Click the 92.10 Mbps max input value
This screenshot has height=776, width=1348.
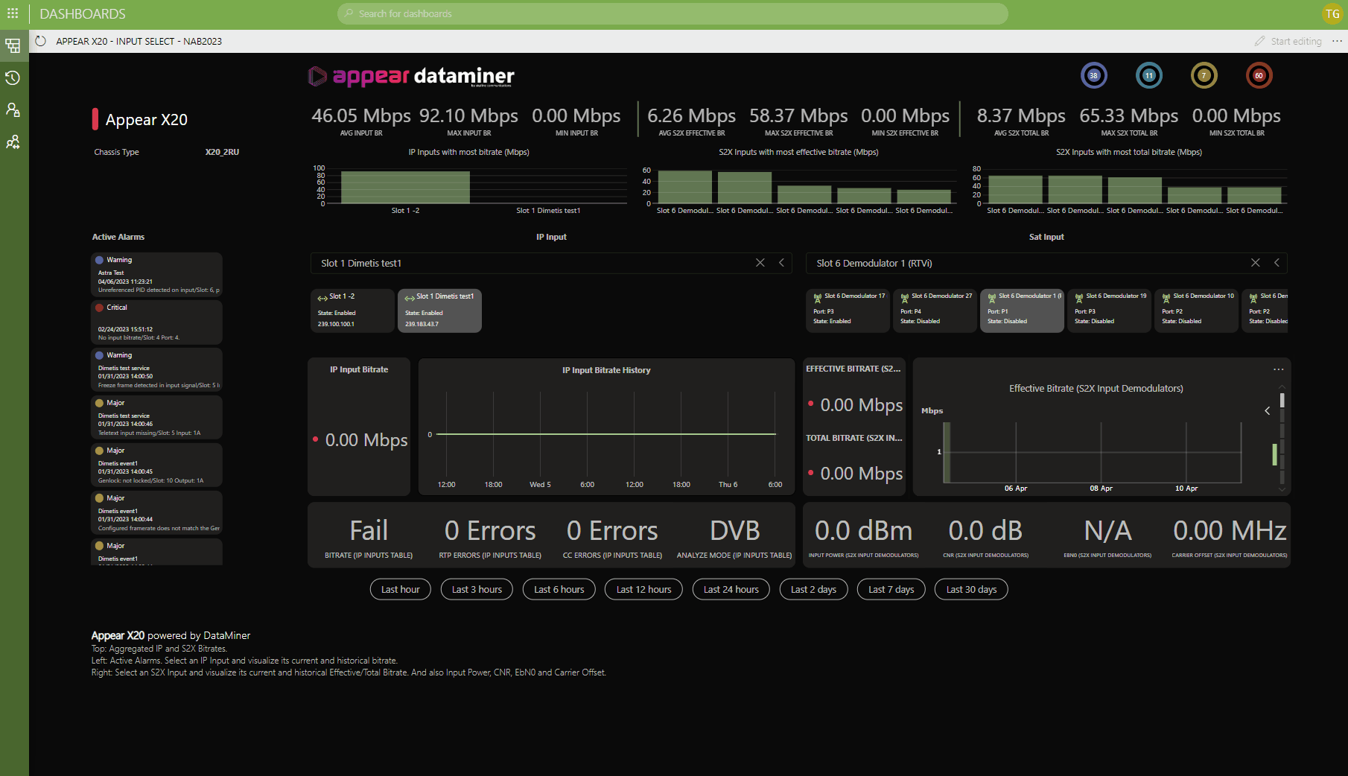(x=468, y=115)
